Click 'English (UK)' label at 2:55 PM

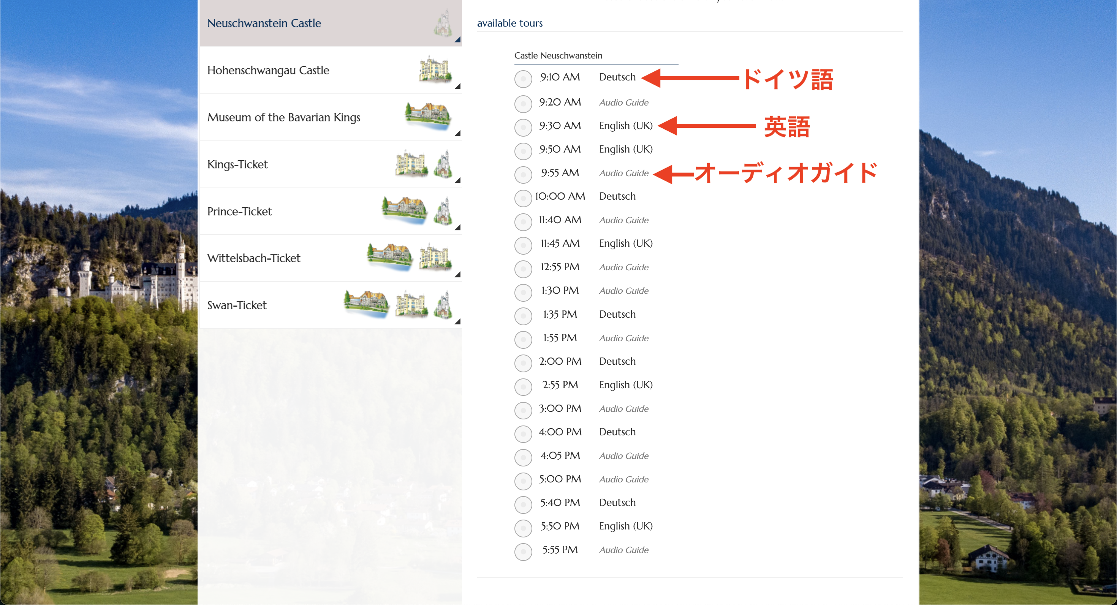tap(626, 384)
